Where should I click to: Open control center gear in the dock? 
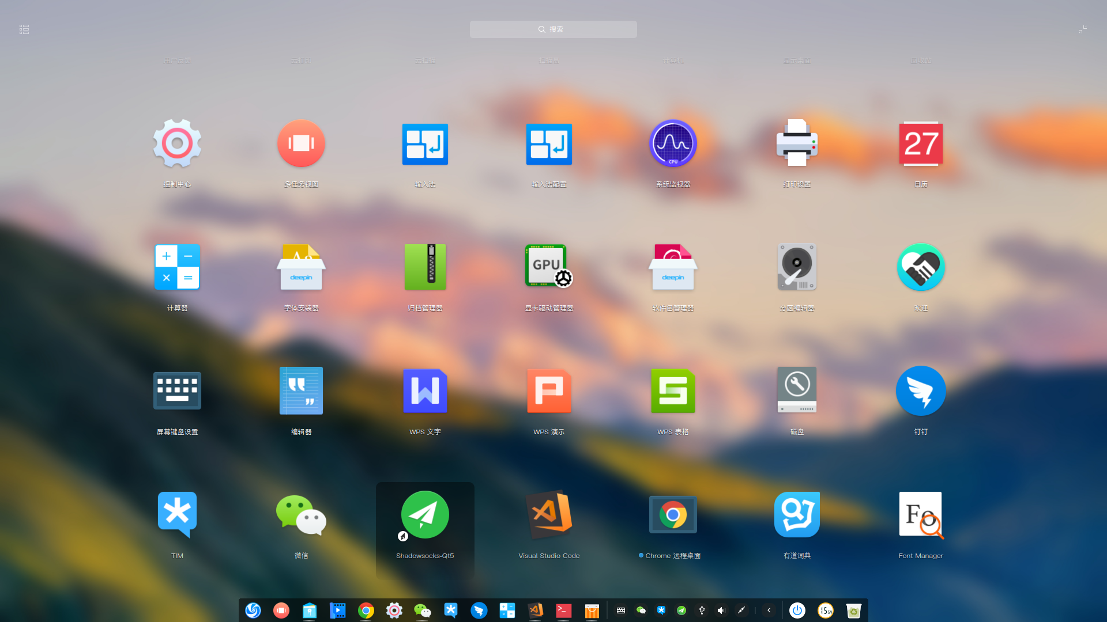point(394,610)
